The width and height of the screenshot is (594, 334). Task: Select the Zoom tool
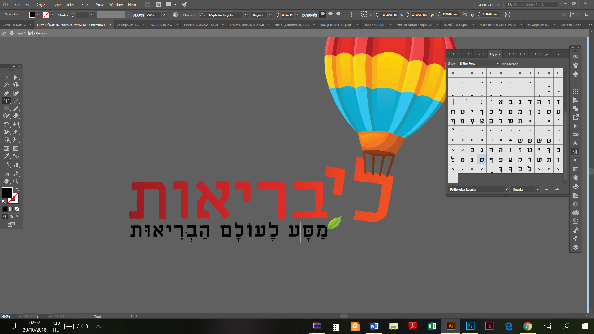[16, 182]
